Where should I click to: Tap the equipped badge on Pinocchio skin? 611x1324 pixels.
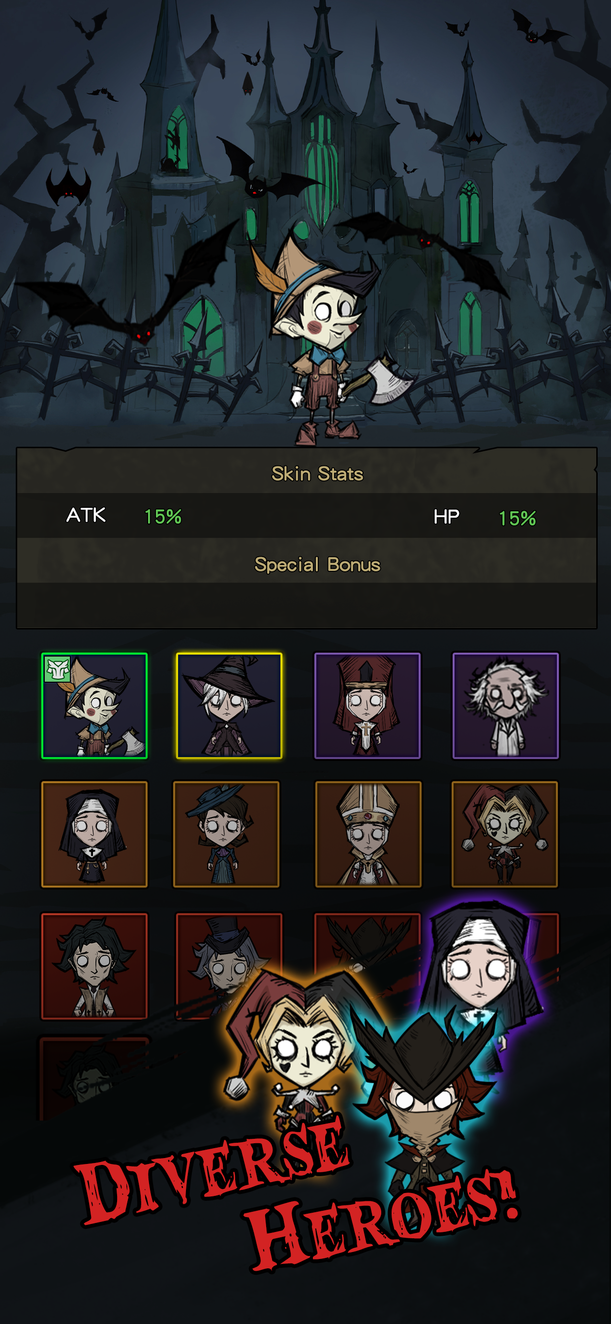[x=58, y=669]
